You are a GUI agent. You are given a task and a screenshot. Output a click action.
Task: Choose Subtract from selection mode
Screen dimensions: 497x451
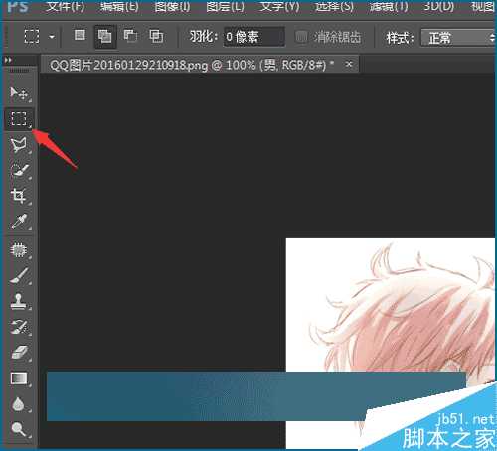pos(130,36)
